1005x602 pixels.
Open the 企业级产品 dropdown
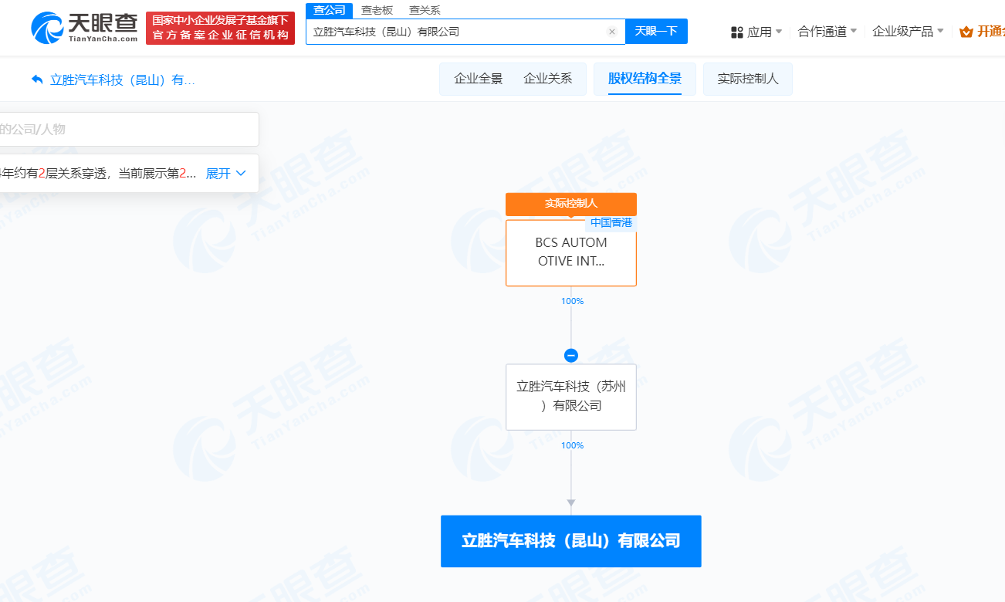pos(909,32)
